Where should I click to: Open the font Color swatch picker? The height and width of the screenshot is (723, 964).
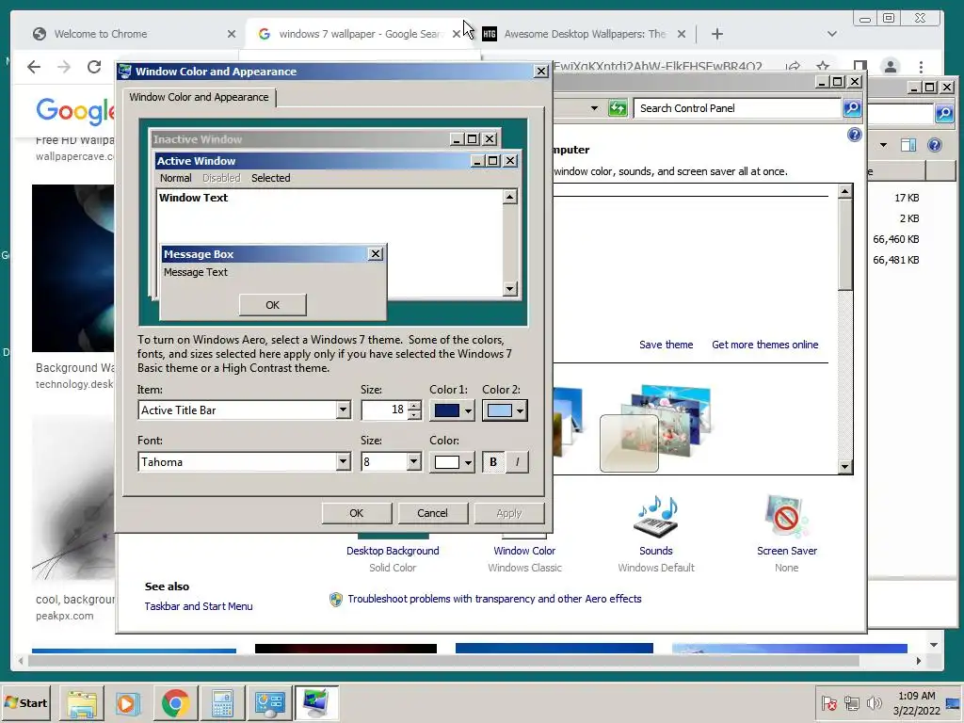point(452,461)
